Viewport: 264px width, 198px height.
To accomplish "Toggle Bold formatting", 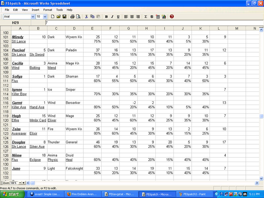I will (106, 16).
